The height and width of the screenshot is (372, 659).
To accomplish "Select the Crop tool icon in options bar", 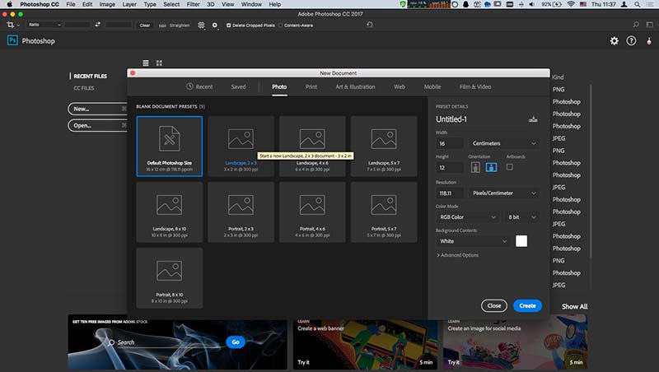I will pos(10,26).
